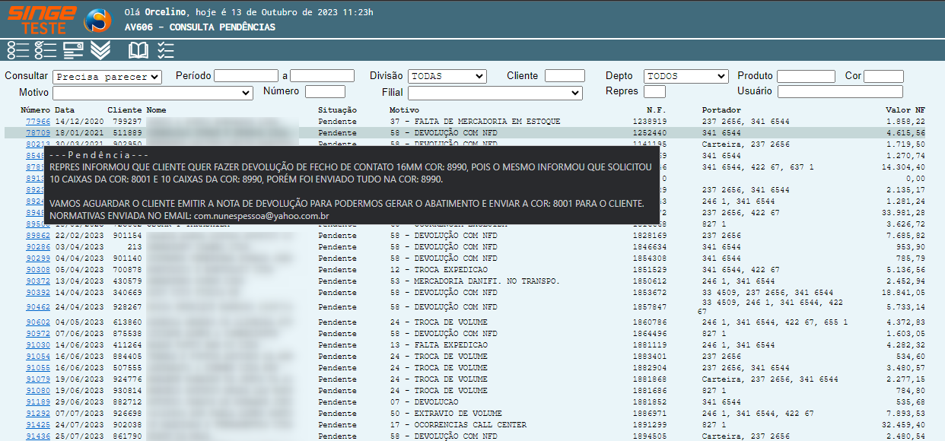Focus the Usuário input field
The image size is (945, 441).
tap(839, 92)
